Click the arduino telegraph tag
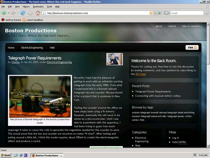The image size is (210, 158). coord(141,113)
